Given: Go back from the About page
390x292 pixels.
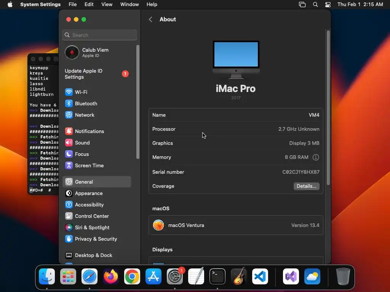Looking at the screenshot, I should point(150,19).
